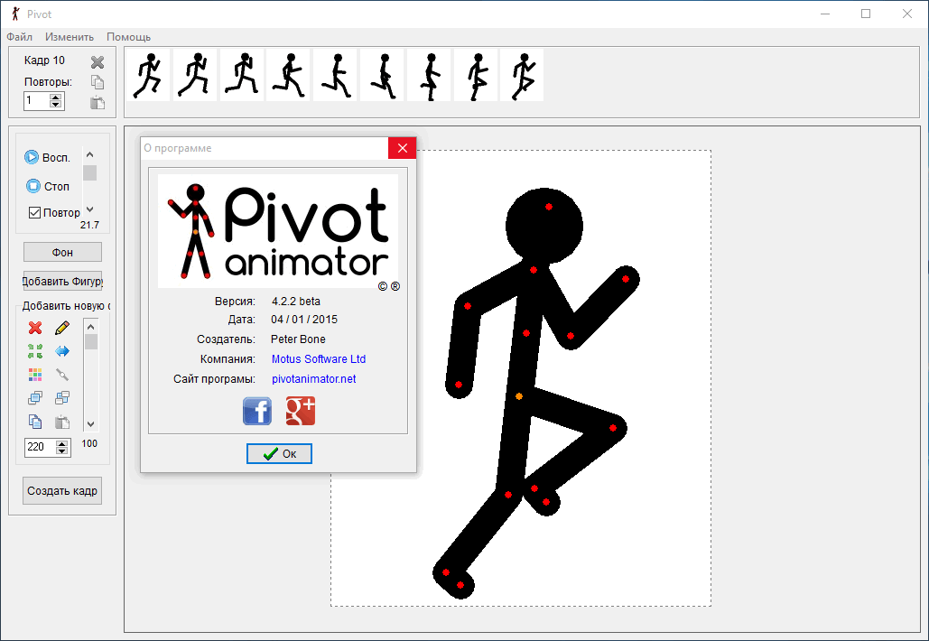
Task: Open the Помощь menu
Action: pos(128,37)
